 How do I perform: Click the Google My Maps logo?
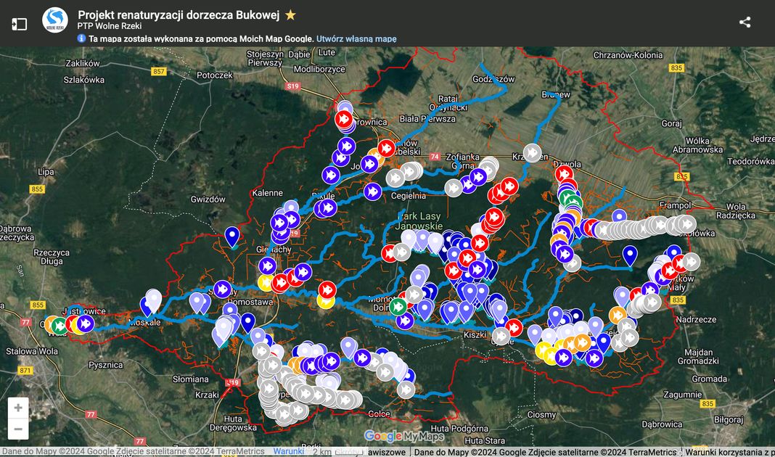coord(403,436)
